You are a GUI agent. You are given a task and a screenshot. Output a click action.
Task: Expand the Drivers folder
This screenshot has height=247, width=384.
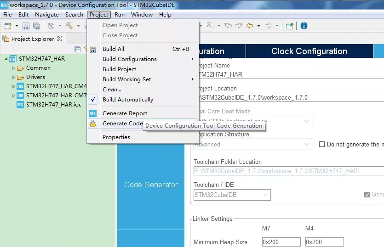(x=13, y=77)
